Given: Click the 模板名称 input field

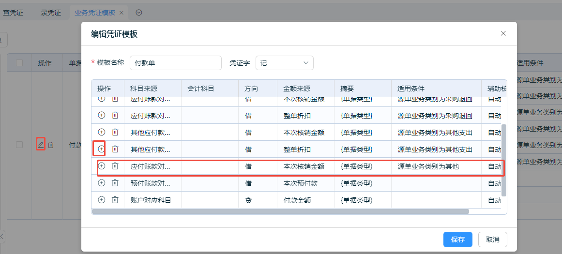Looking at the screenshot, I should (175, 63).
